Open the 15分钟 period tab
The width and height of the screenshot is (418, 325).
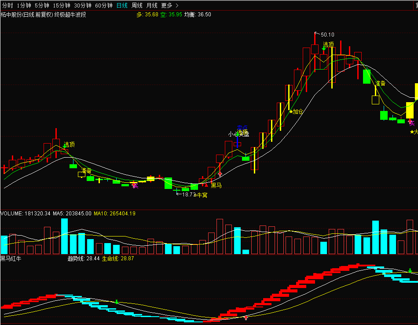pyautogui.click(x=62, y=5)
